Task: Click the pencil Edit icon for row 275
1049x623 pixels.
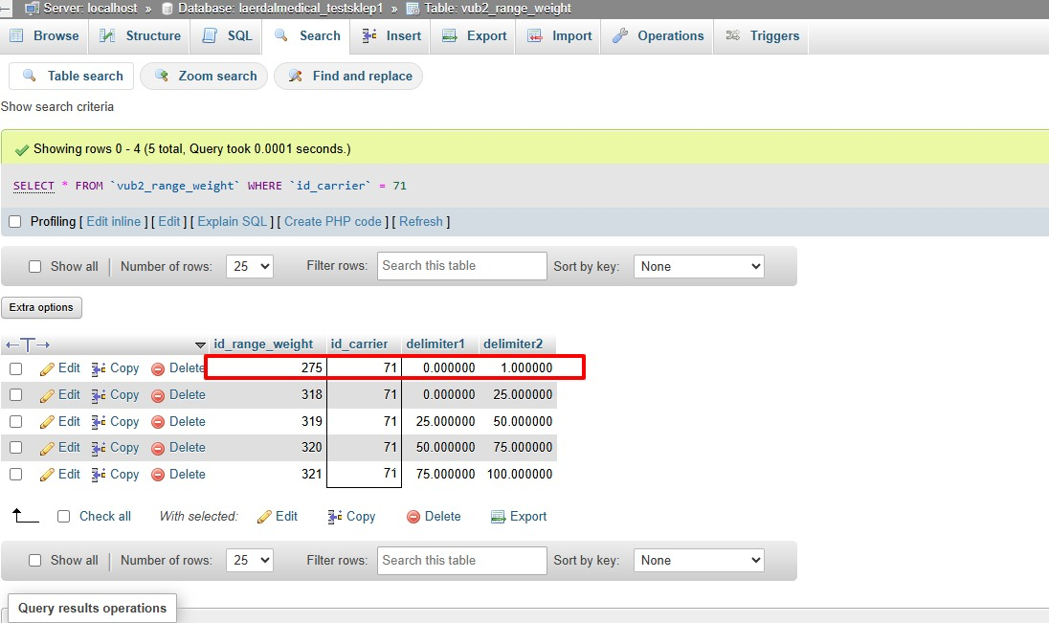Action: click(47, 368)
